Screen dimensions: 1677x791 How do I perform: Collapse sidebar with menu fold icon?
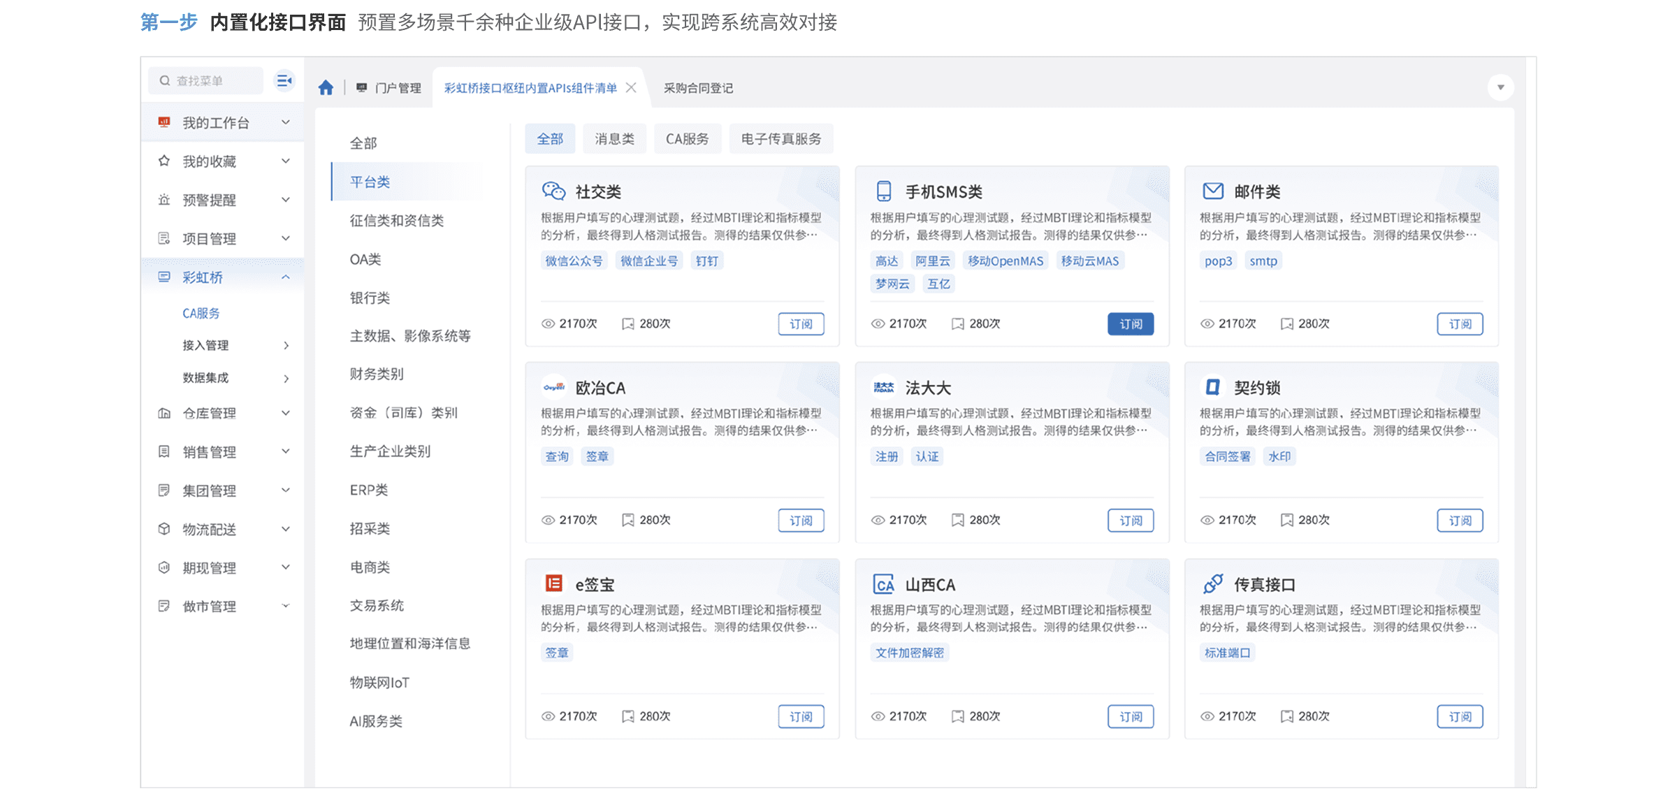284,81
